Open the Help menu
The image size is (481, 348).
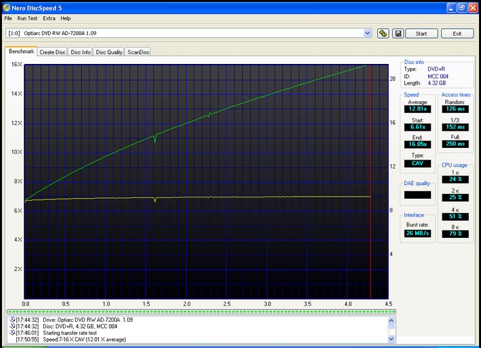[65, 18]
